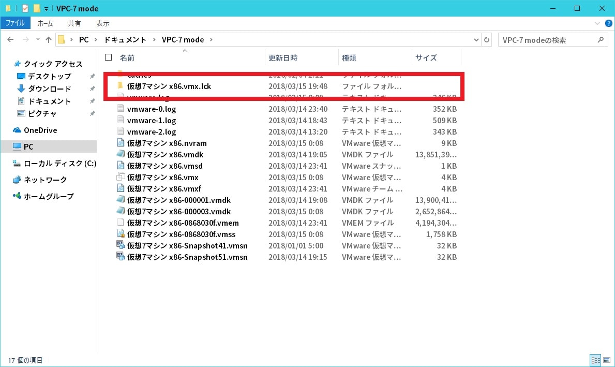Sort by 名前 column header
This screenshot has width=615, height=367.
click(x=127, y=57)
